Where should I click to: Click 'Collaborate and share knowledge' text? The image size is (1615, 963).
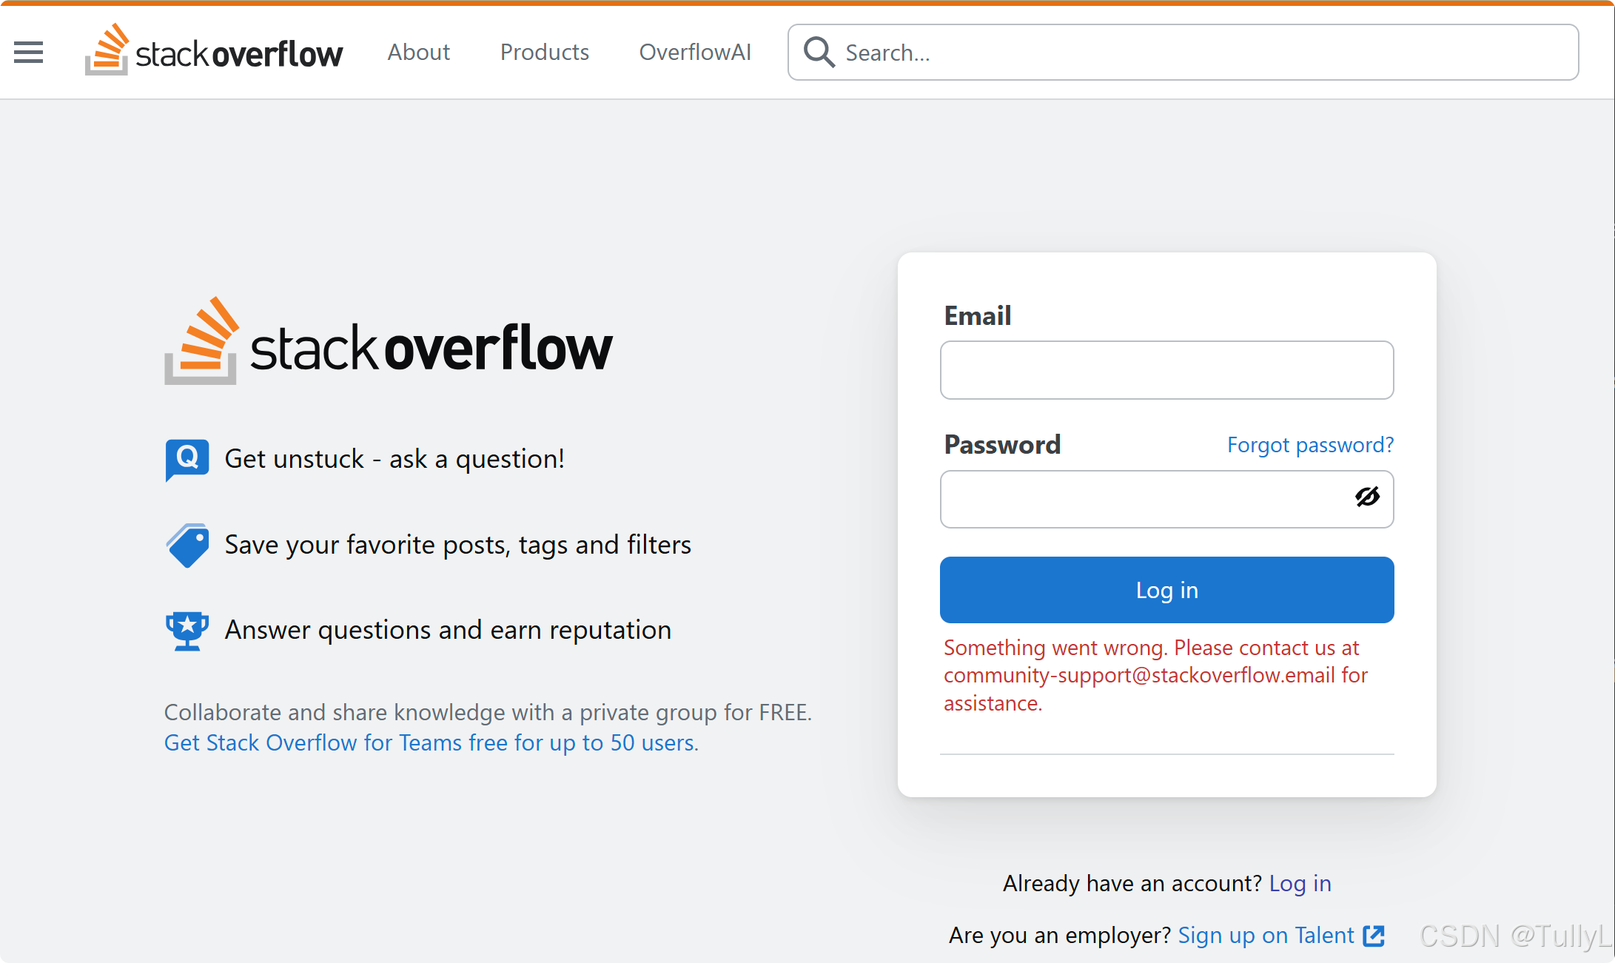pos(488,712)
